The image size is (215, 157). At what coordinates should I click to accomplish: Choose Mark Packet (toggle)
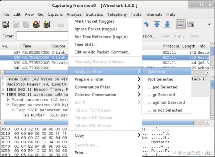click(x=105, y=21)
